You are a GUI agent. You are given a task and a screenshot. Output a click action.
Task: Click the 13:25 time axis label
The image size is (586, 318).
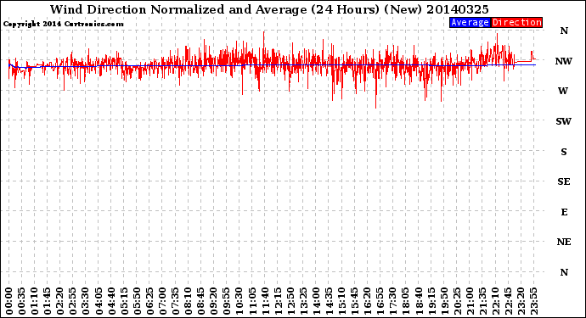[x=303, y=301]
